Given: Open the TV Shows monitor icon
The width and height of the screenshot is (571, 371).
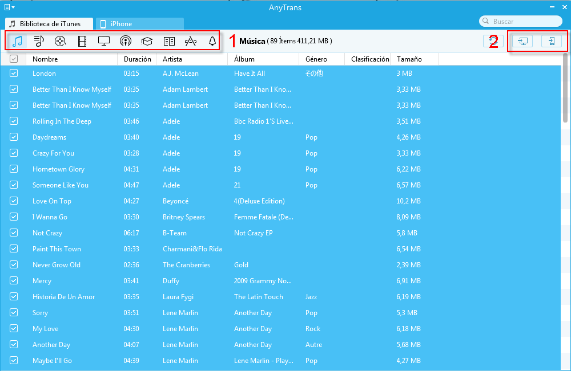Looking at the screenshot, I should click(x=104, y=41).
